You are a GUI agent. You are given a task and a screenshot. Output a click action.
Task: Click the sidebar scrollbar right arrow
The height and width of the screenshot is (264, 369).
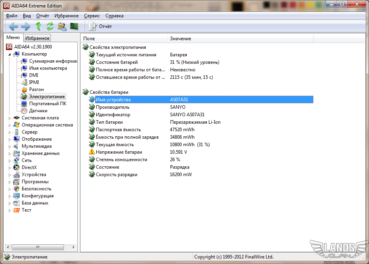click(74, 247)
